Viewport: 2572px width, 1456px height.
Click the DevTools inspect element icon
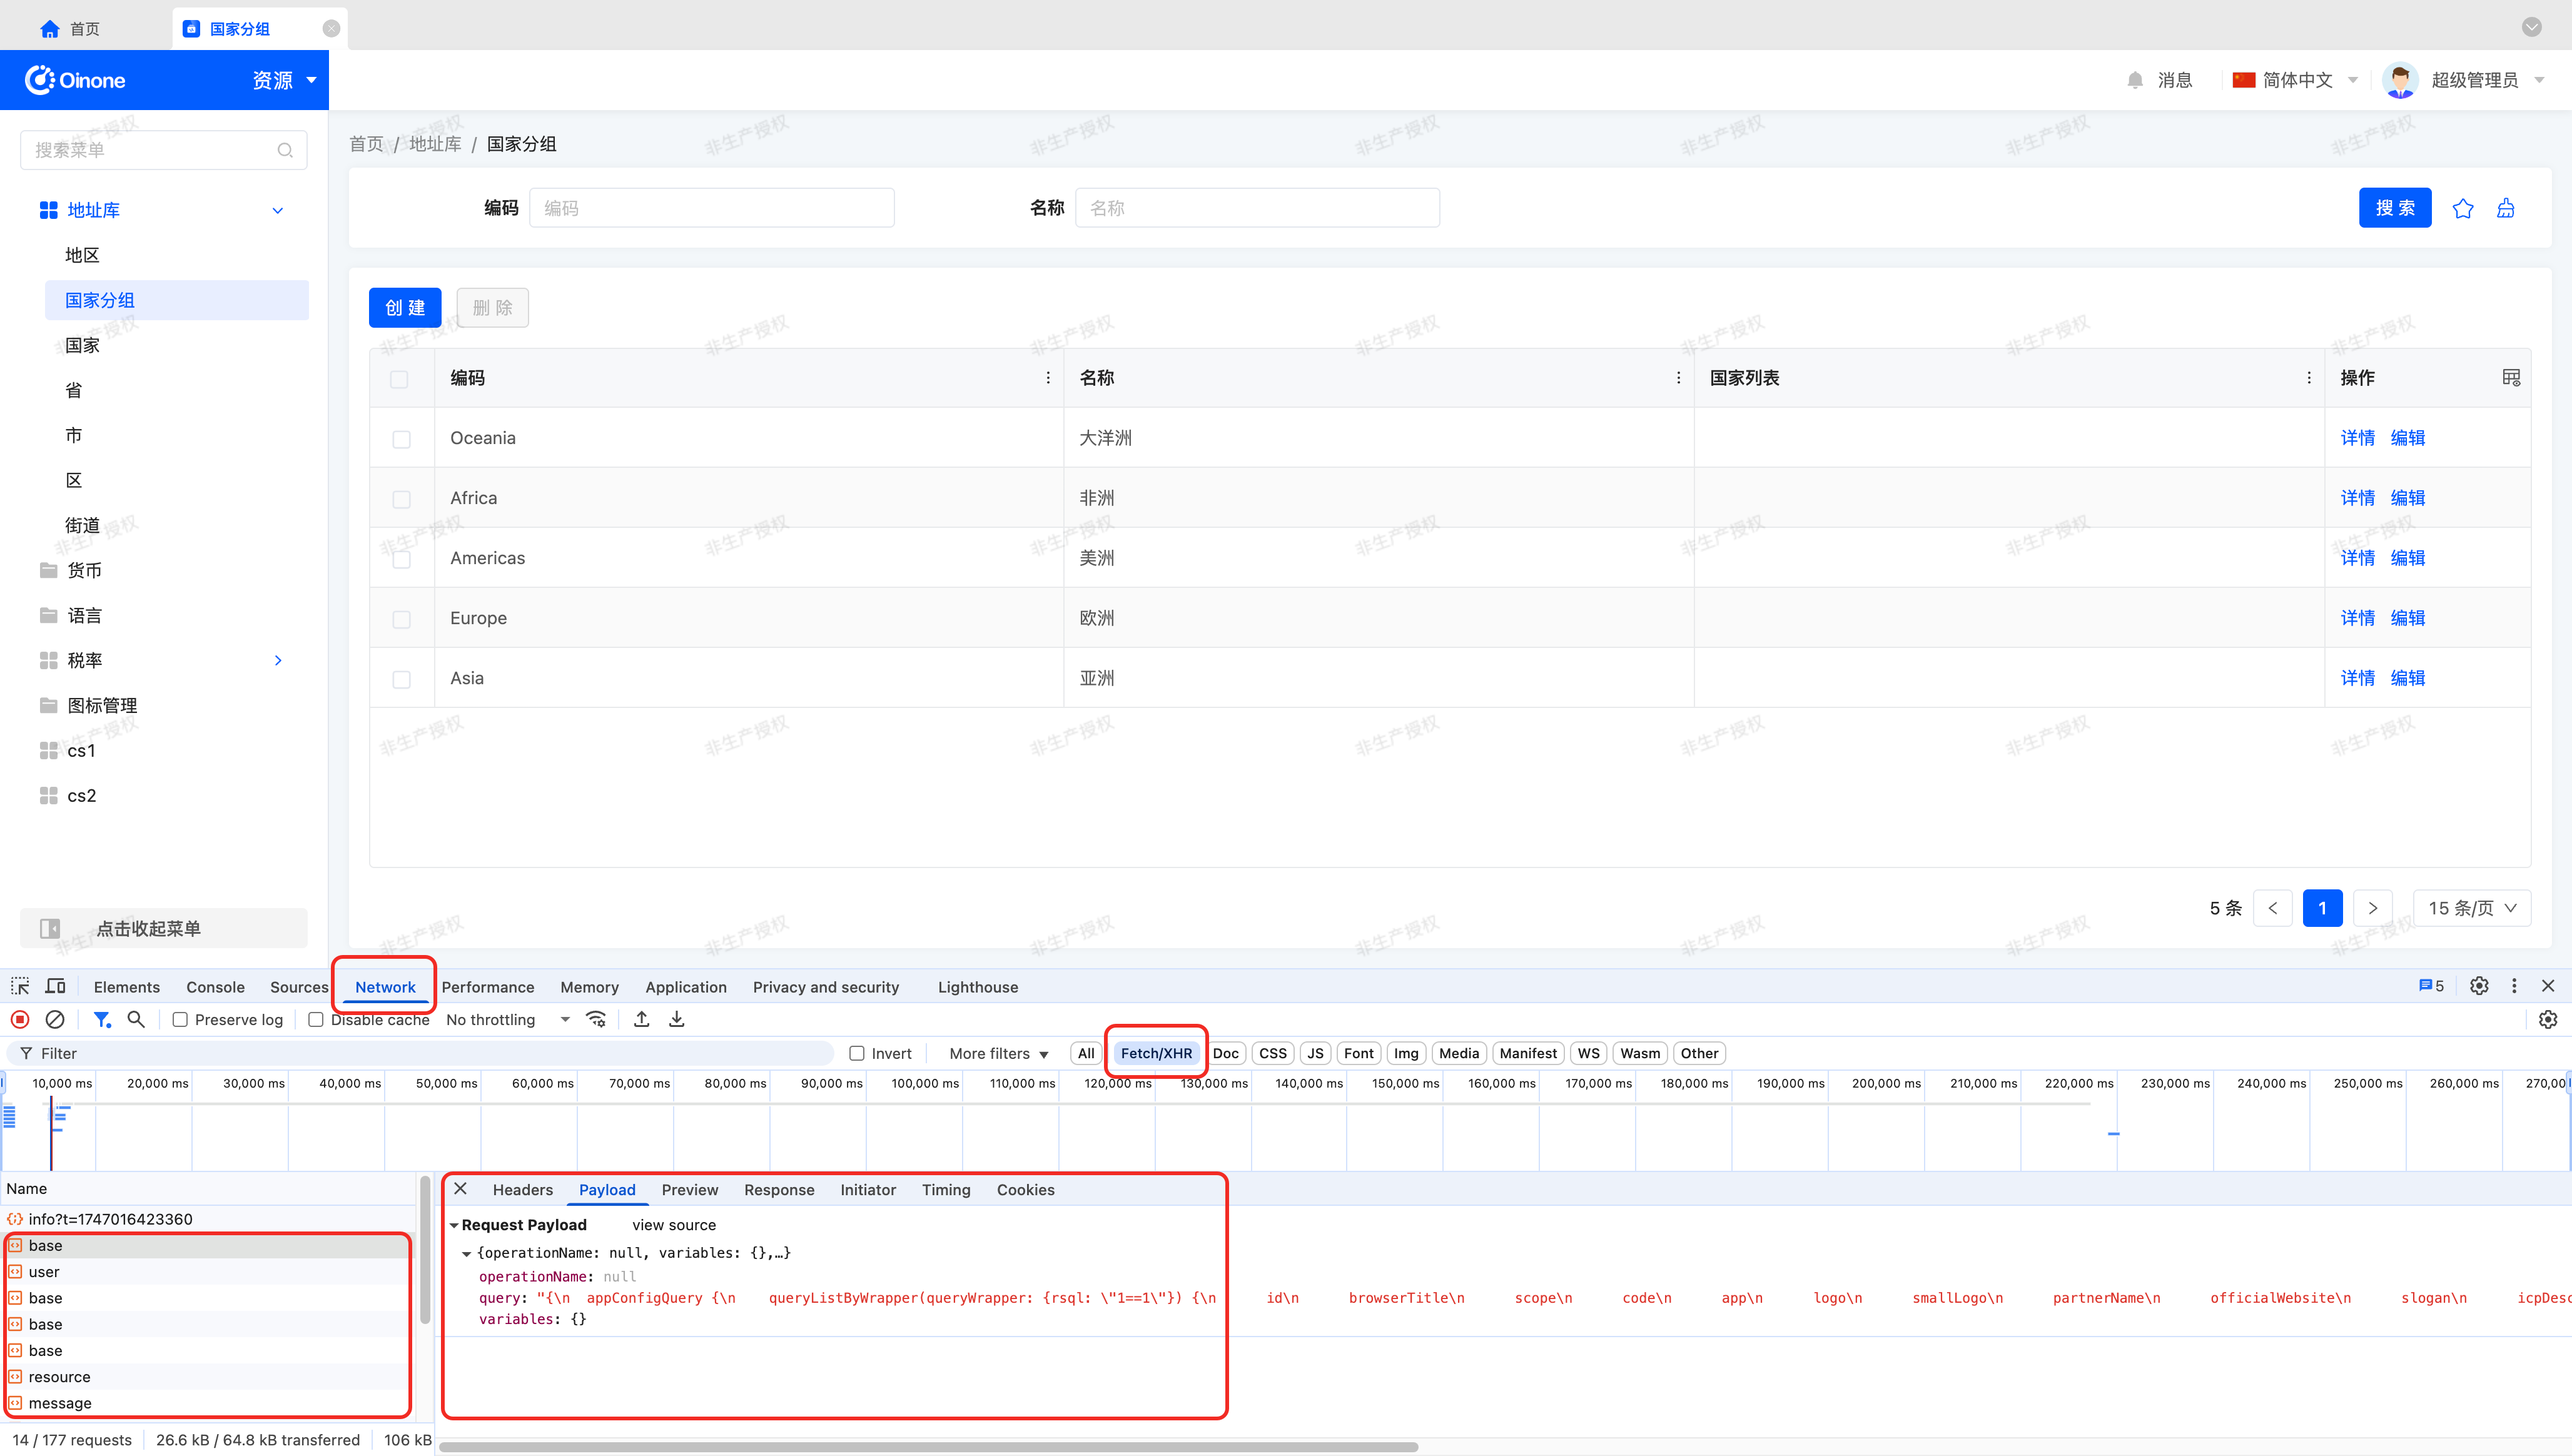(20, 986)
